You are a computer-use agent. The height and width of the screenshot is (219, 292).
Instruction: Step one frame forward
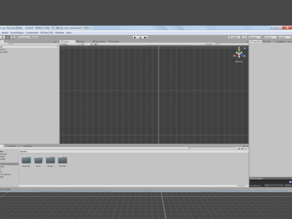(x=145, y=38)
